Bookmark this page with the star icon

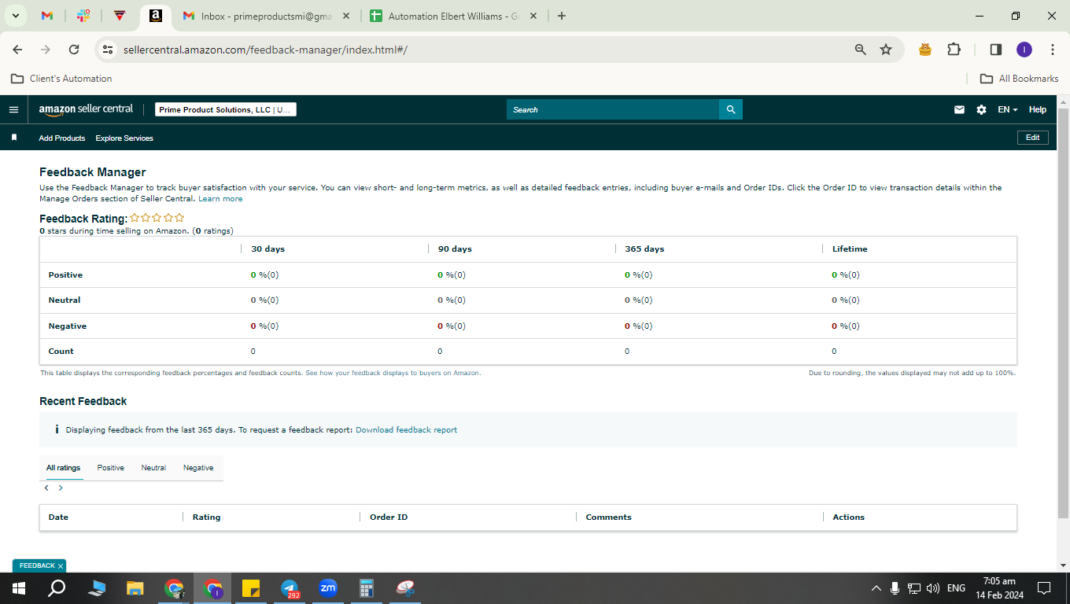(886, 50)
